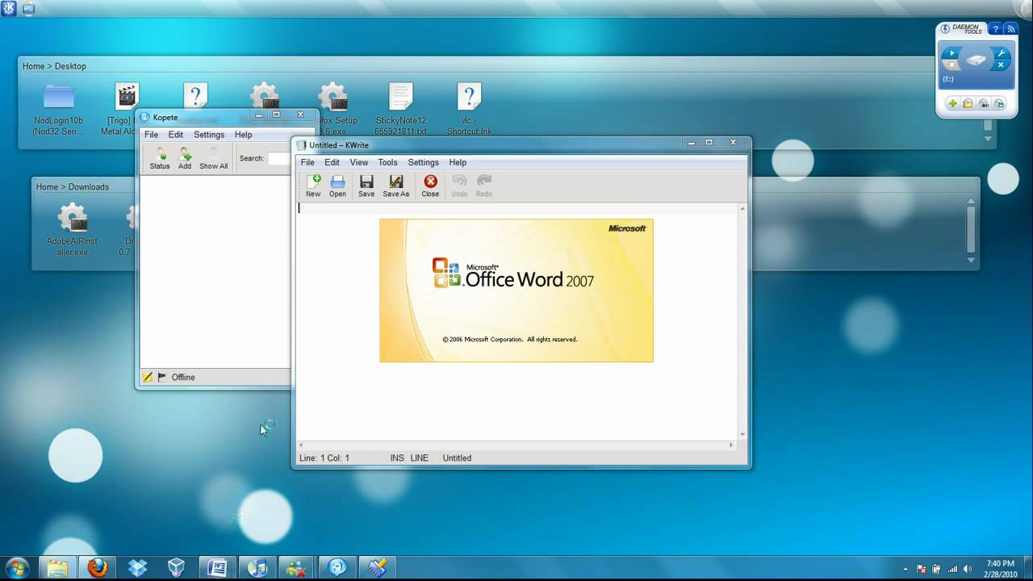Screen dimensions: 1033x581
Task: Click the Office Word 2007 splash screen
Action: pos(516,290)
